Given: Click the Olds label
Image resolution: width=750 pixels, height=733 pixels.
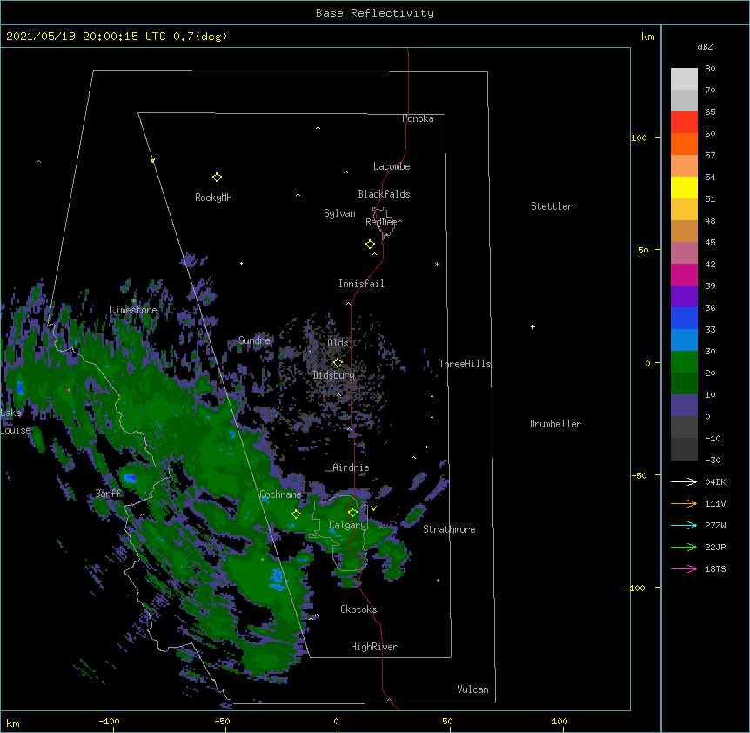Looking at the screenshot, I should (338, 343).
